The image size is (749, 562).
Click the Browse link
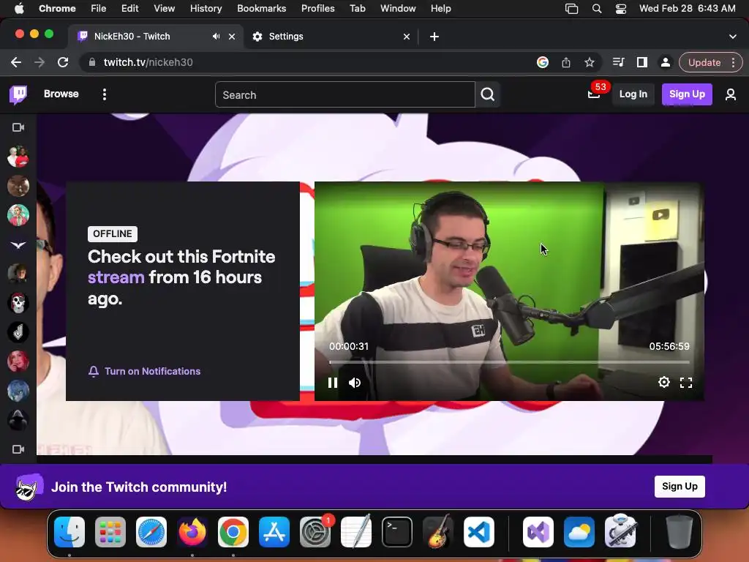coord(61,94)
